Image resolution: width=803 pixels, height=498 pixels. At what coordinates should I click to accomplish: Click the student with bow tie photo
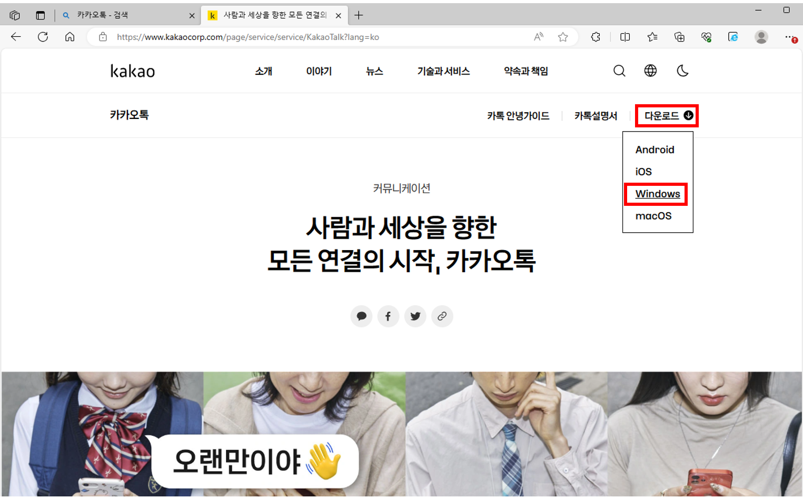[x=103, y=434]
